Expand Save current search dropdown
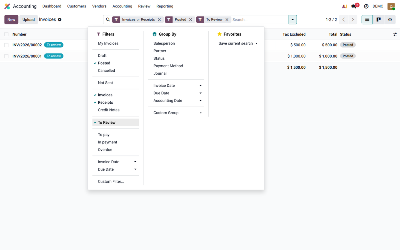The image size is (400, 250). tap(238, 43)
